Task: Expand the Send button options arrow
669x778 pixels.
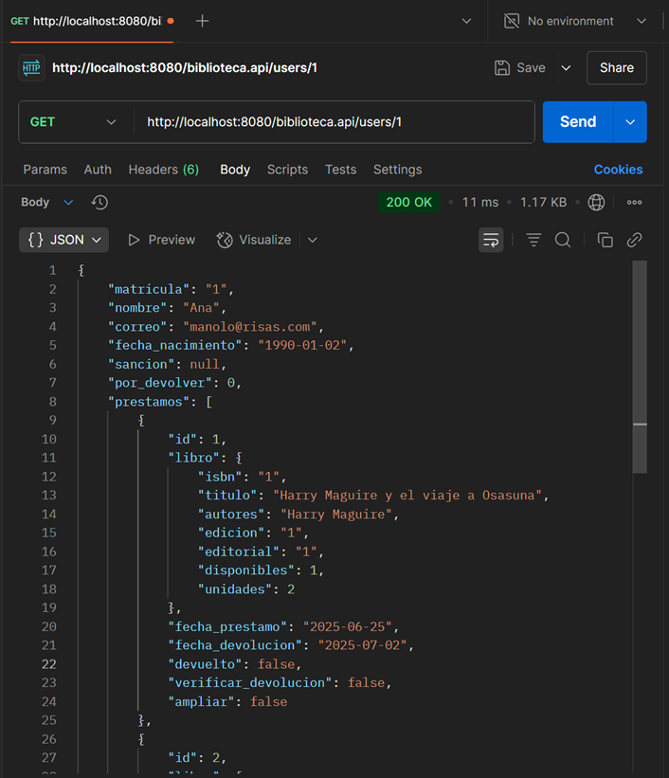Action: coord(630,122)
